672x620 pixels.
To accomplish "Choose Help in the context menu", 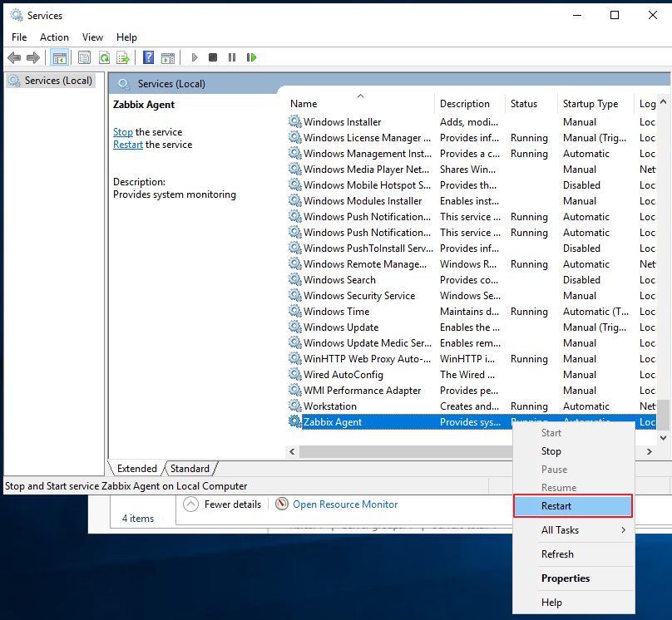I will tap(573, 603).
